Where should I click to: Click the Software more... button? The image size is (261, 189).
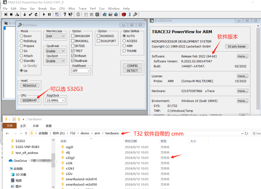243,56
